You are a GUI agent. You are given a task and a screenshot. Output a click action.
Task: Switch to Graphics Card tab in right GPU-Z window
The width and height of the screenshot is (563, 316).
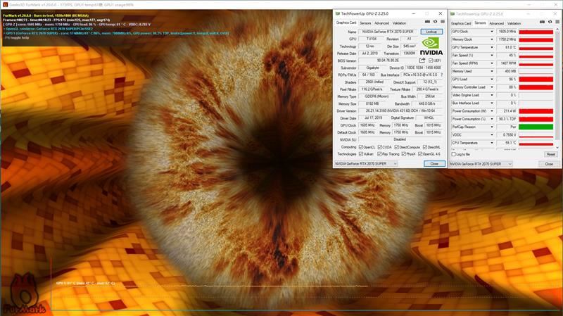point(461,23)
